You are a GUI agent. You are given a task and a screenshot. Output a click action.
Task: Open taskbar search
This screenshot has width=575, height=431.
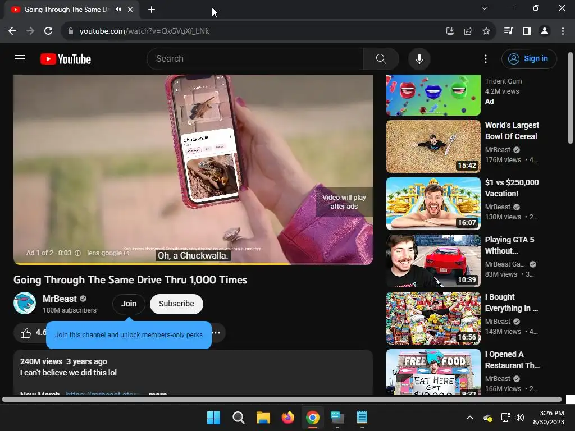point(238,418)
